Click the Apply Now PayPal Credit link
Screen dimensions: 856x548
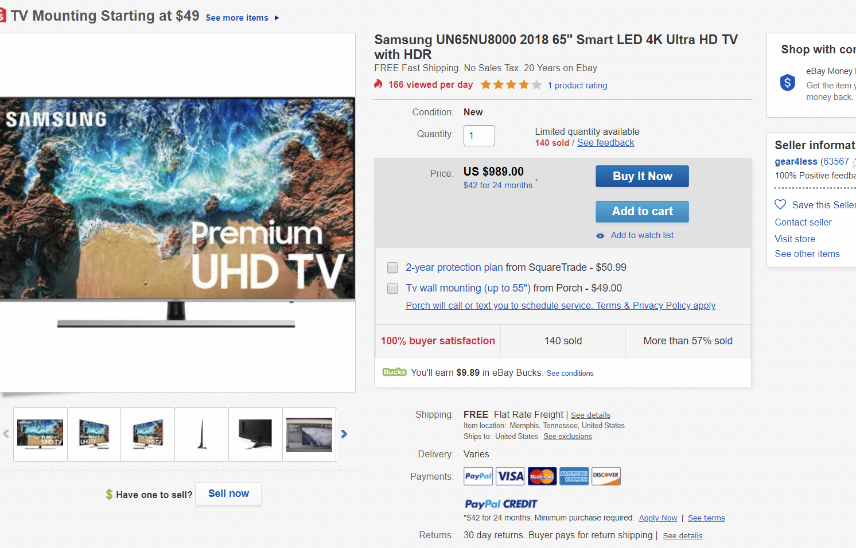657,518
